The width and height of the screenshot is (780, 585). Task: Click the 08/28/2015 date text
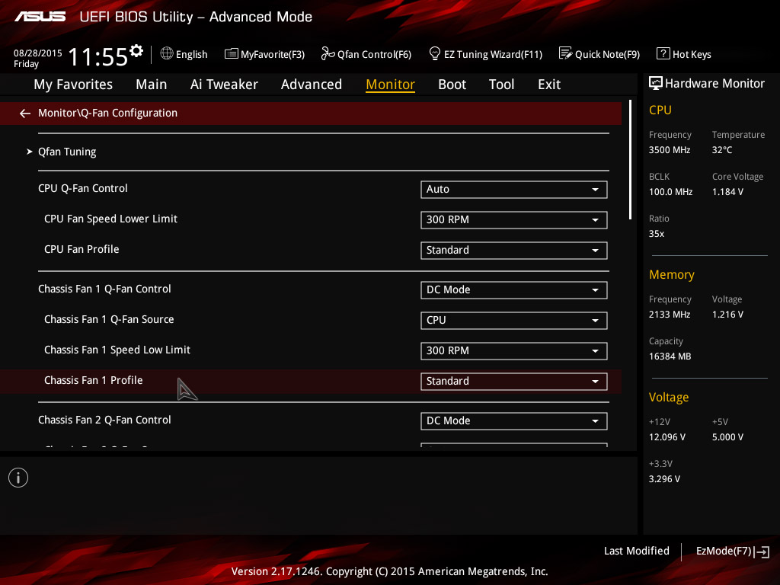coord(38,53)
